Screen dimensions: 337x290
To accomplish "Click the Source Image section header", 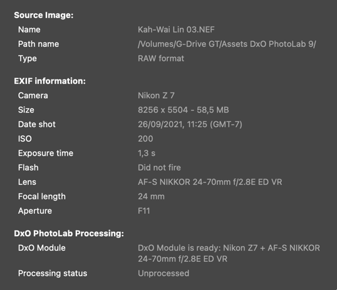I will (x=44, y=15).
